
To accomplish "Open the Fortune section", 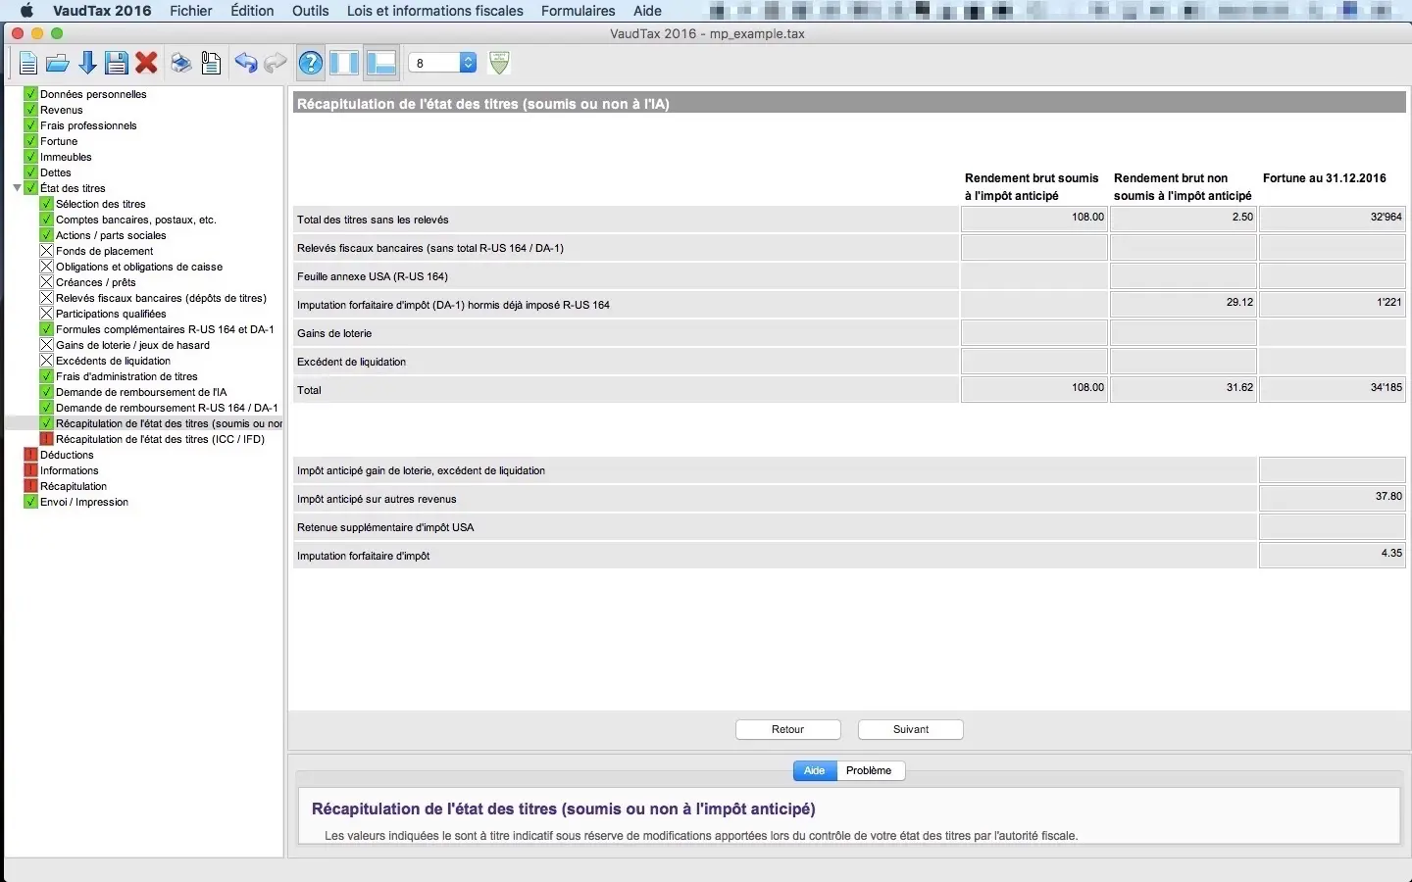I will 59,141.
